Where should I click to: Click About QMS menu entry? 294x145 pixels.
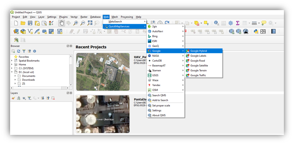tap(166, 115)
